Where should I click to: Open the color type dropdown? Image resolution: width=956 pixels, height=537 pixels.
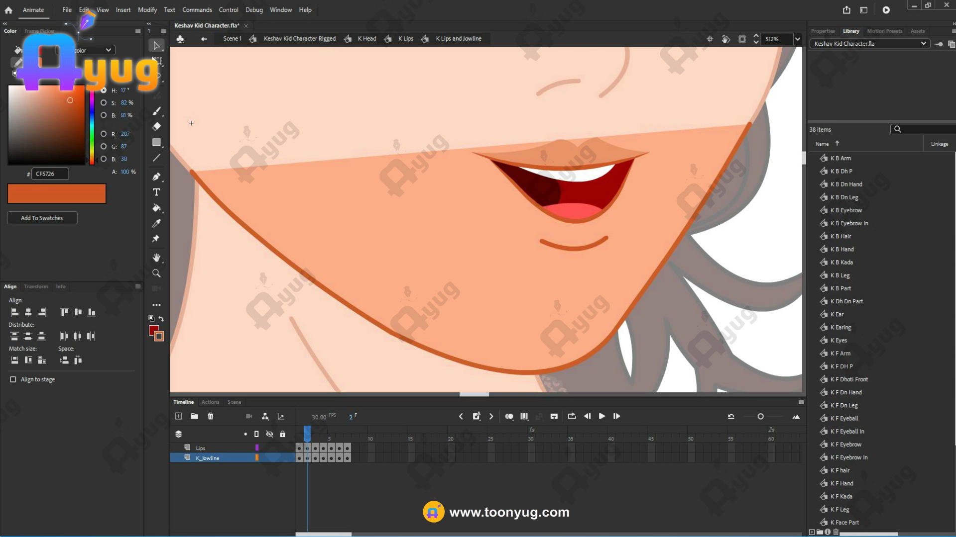click(x=95, y=50)
